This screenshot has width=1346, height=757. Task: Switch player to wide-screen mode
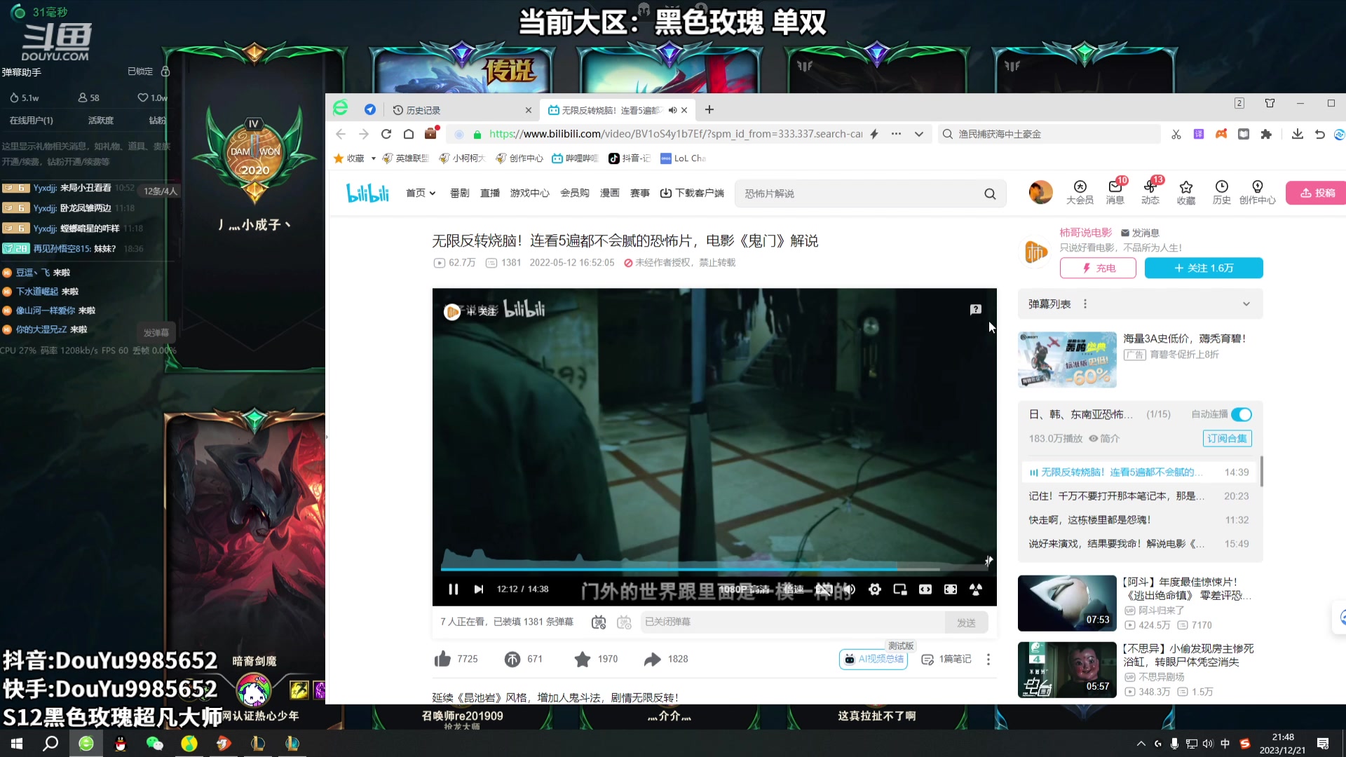point(925,589)
